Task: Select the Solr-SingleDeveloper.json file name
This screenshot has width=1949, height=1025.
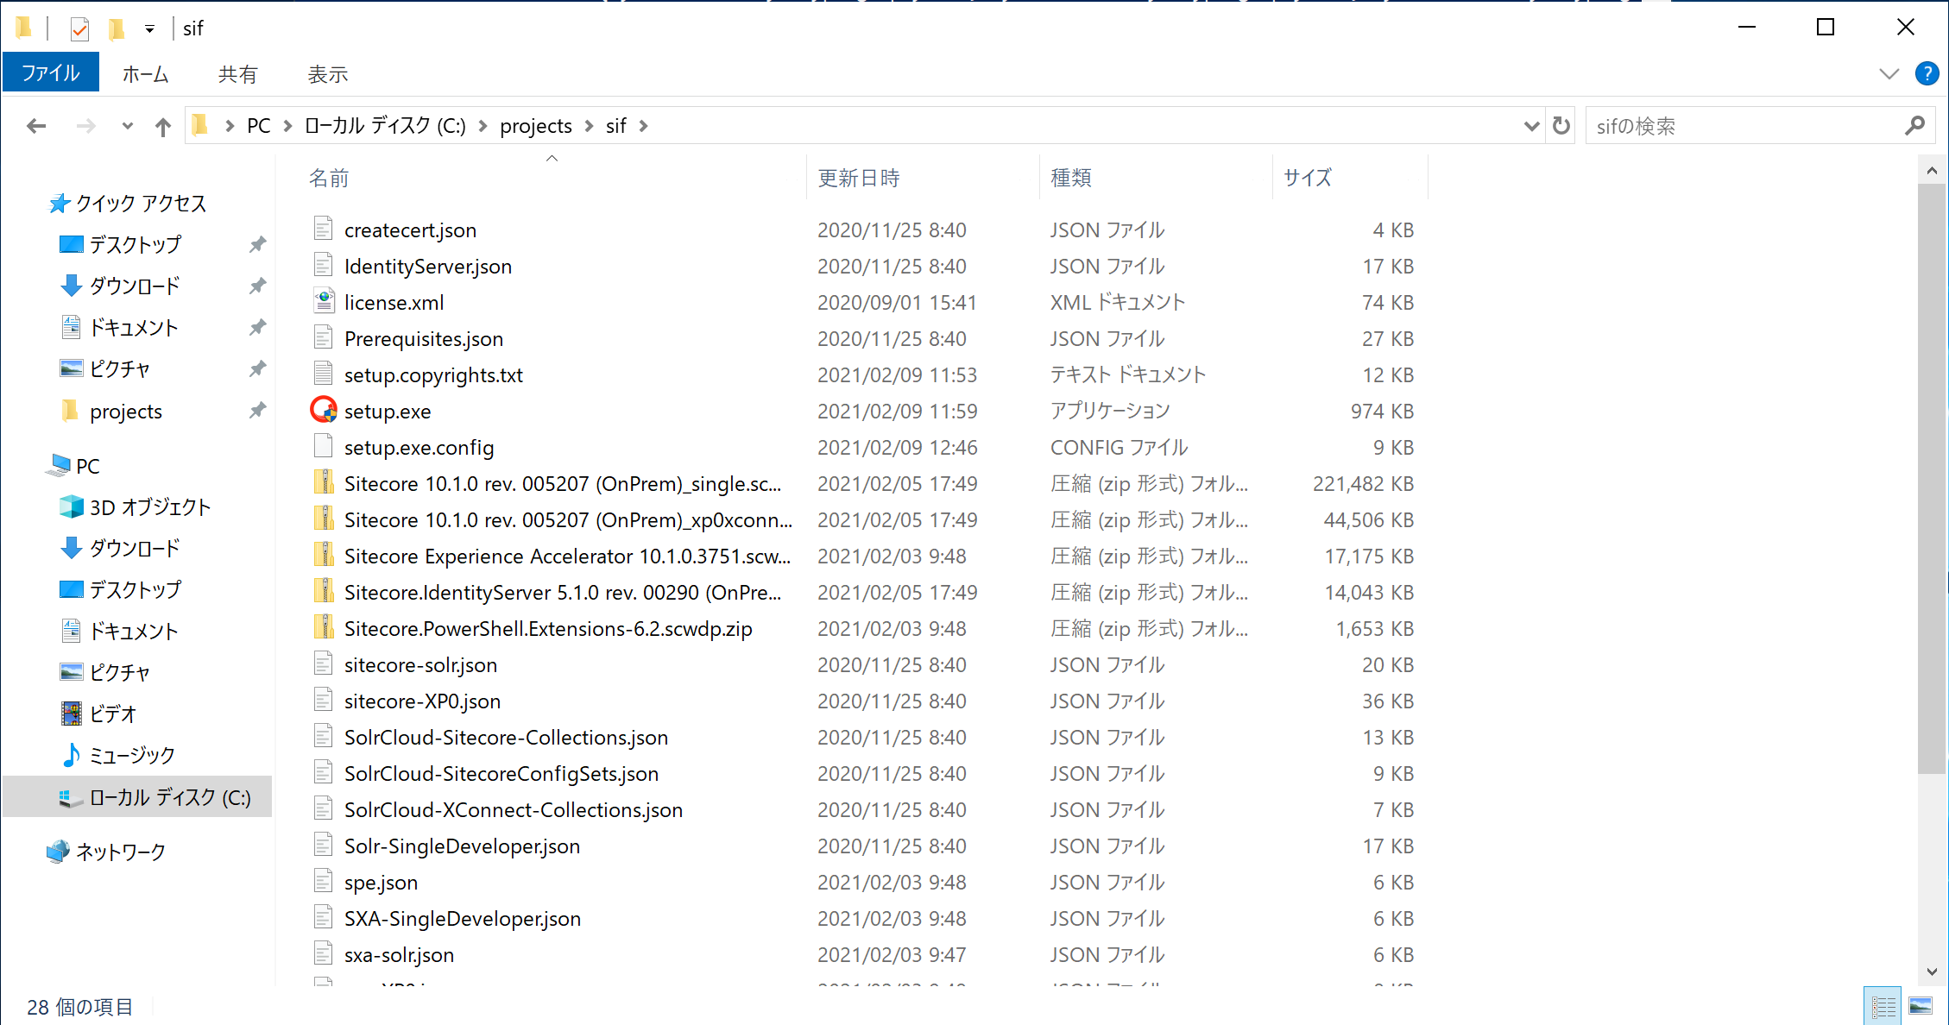Action: tap(462, 846)
